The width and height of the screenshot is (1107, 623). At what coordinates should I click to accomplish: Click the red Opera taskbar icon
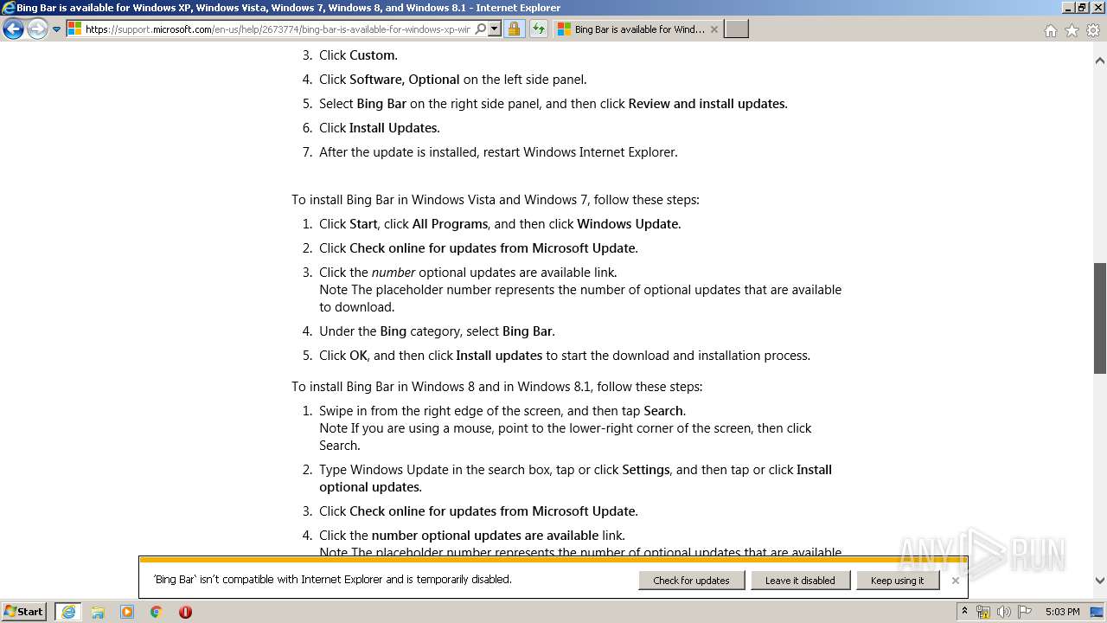coord(185,612)
